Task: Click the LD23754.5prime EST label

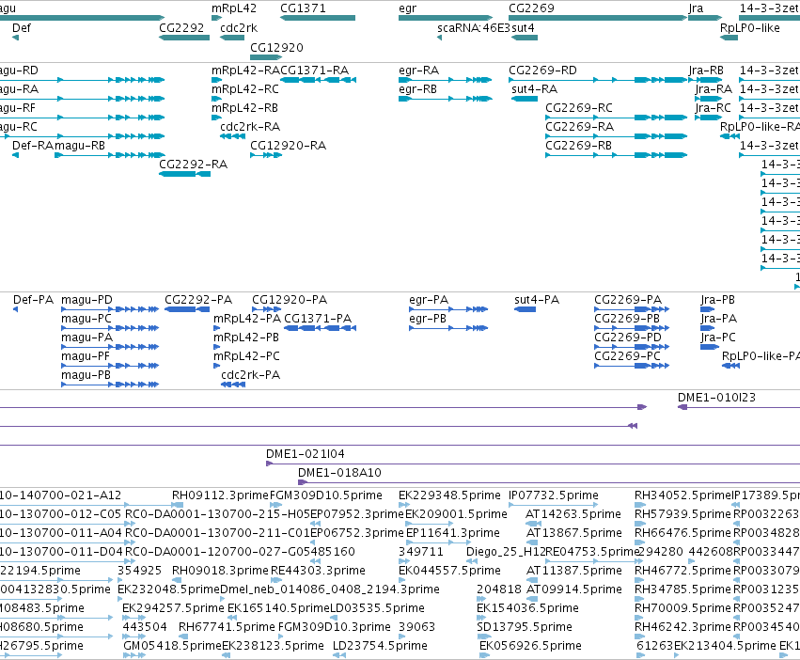Action: pos(380,646)
